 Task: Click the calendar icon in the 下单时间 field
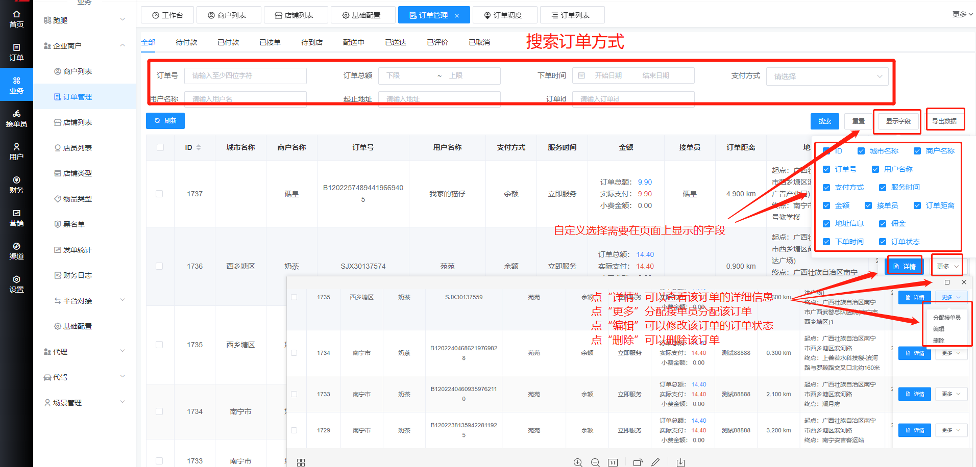(x=581, y=75)
